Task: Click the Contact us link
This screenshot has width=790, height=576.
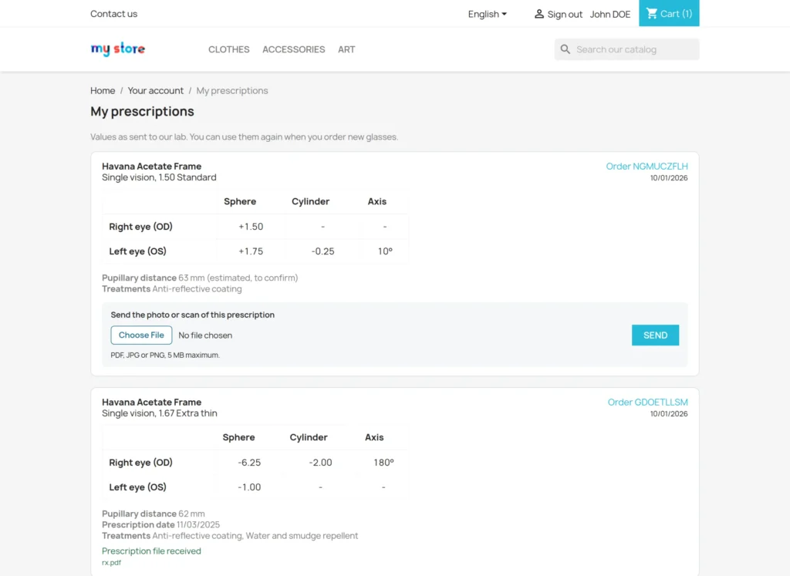Action: 114,14
